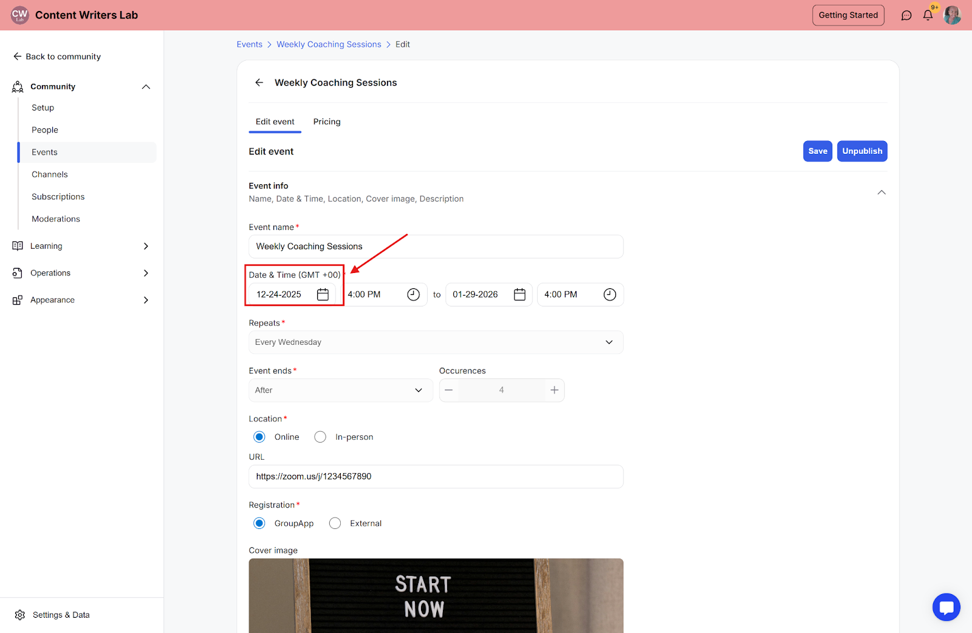Click the START NOW cover image
The width and height of the screenshot is (972, 633).
436,596
